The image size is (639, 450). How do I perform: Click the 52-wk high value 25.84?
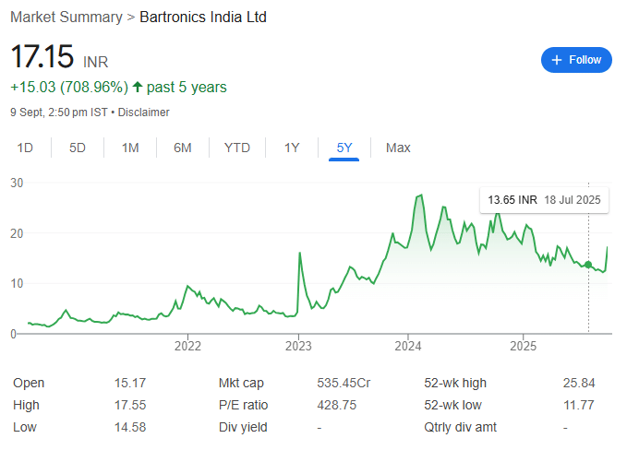579,383
